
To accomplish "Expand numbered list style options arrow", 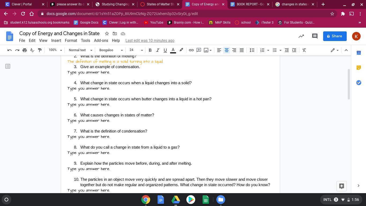I will [268, 50].
